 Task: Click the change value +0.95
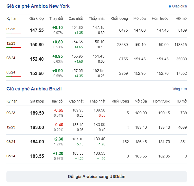pyautogui.click(x=57, y=56)
